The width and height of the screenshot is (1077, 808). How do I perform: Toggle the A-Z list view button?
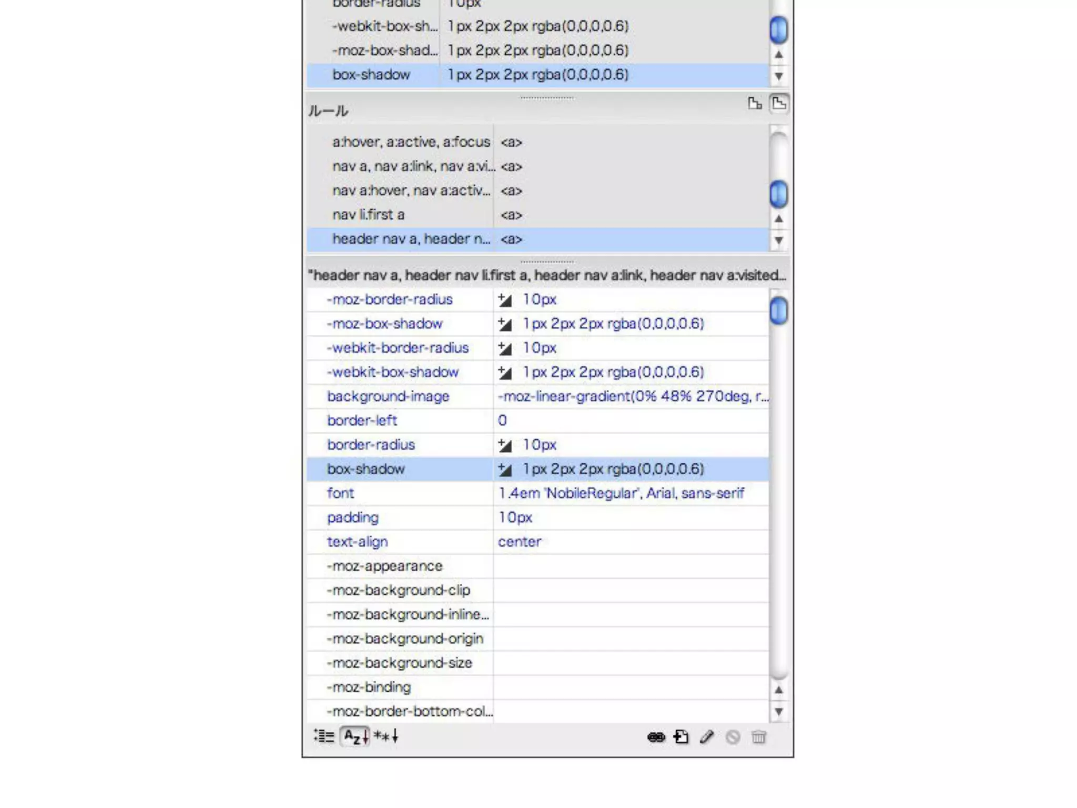pyautogui.click(x=355, y=736)
